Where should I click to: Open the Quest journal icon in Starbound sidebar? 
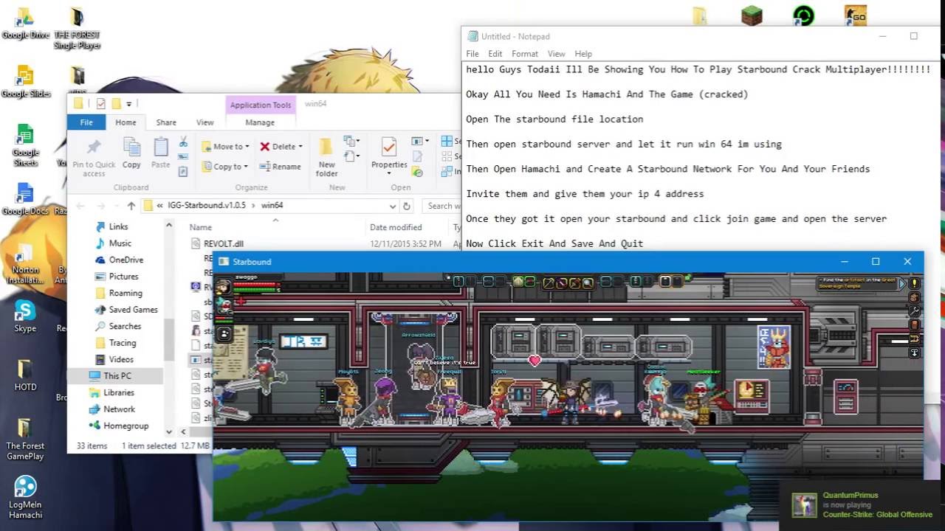pos(914,283)
